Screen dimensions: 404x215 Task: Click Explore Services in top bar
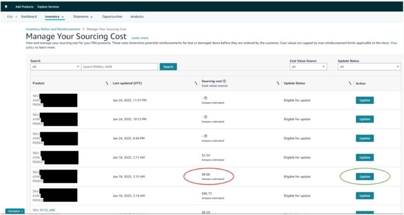(48, 6)
